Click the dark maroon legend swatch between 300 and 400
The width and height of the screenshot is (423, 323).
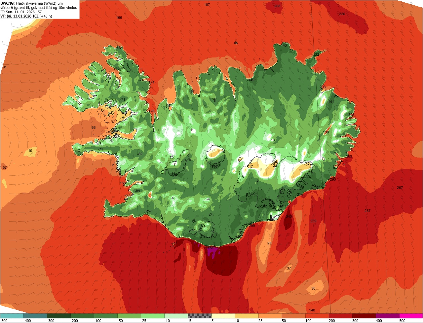tap(364, 316)
